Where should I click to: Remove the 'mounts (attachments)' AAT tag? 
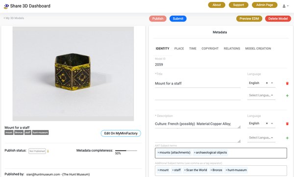[x=158, y=153]
